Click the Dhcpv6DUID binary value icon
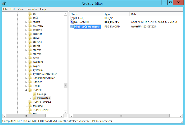 (72, 22)
